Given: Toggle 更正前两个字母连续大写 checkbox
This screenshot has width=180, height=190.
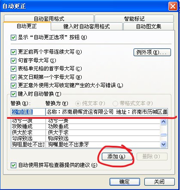Looking at the screenshot, I should [x=13, y=52].
